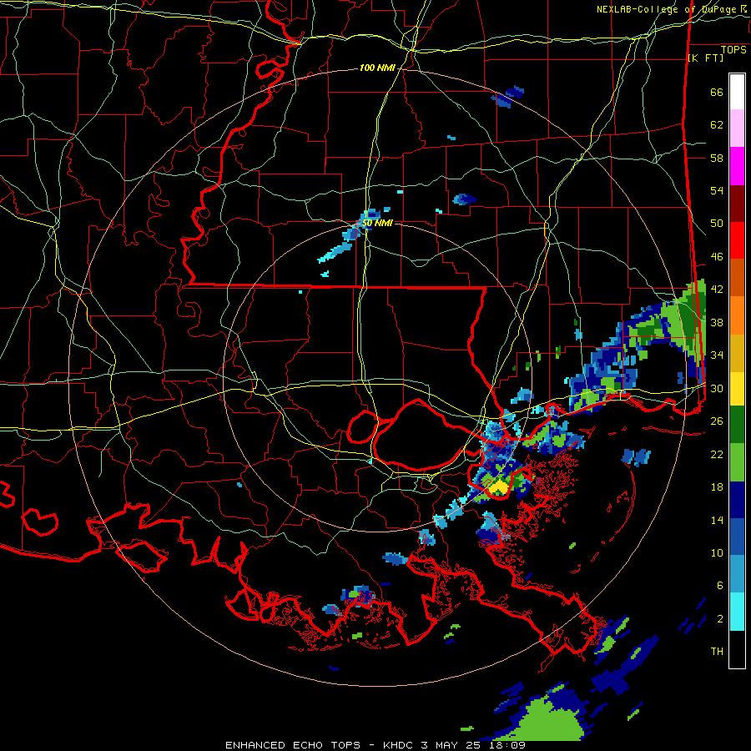The image size is (751, 751).
Task: Click the '46' legend value
Action: point(717,256)
